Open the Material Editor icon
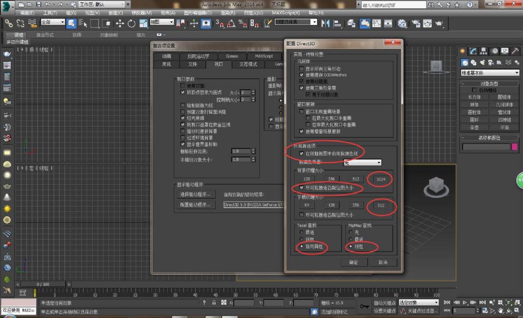This screenshot has height=318, width=523. coord(402,23)
